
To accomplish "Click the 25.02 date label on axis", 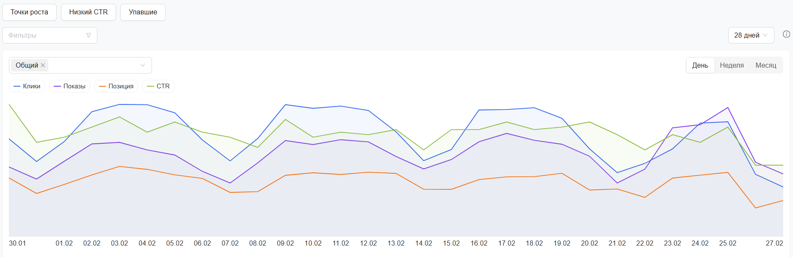I will tap(727, 243).
